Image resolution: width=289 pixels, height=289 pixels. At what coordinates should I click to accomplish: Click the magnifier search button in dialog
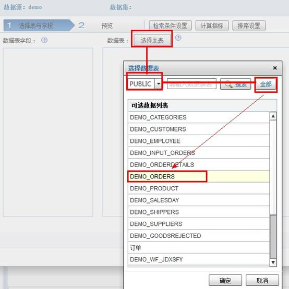point(236,84)
